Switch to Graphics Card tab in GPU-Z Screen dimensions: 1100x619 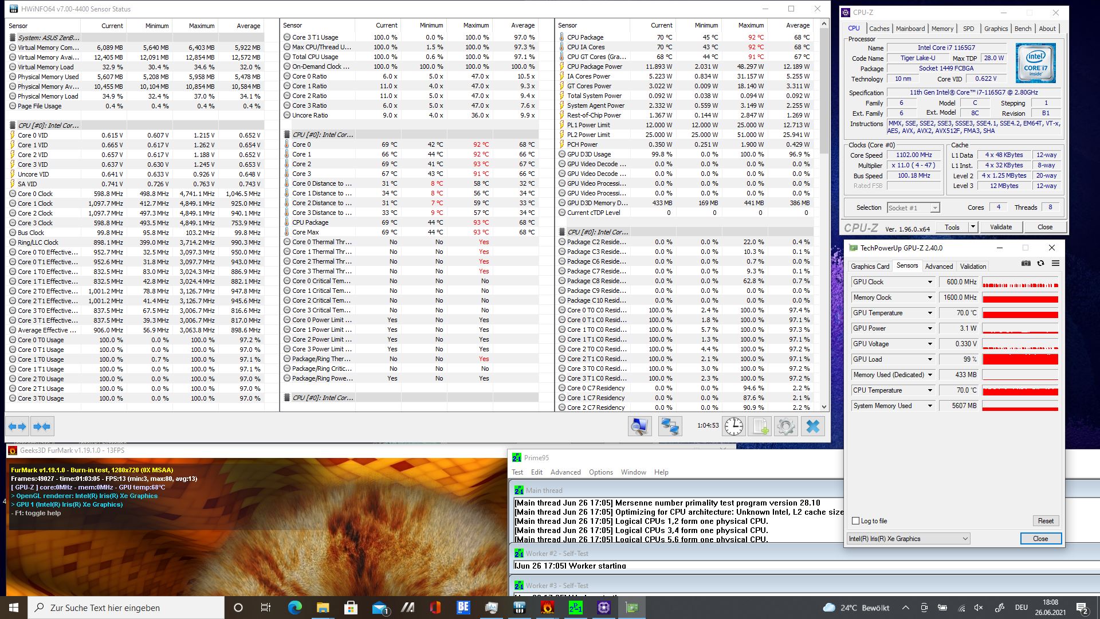pos(870,267)
